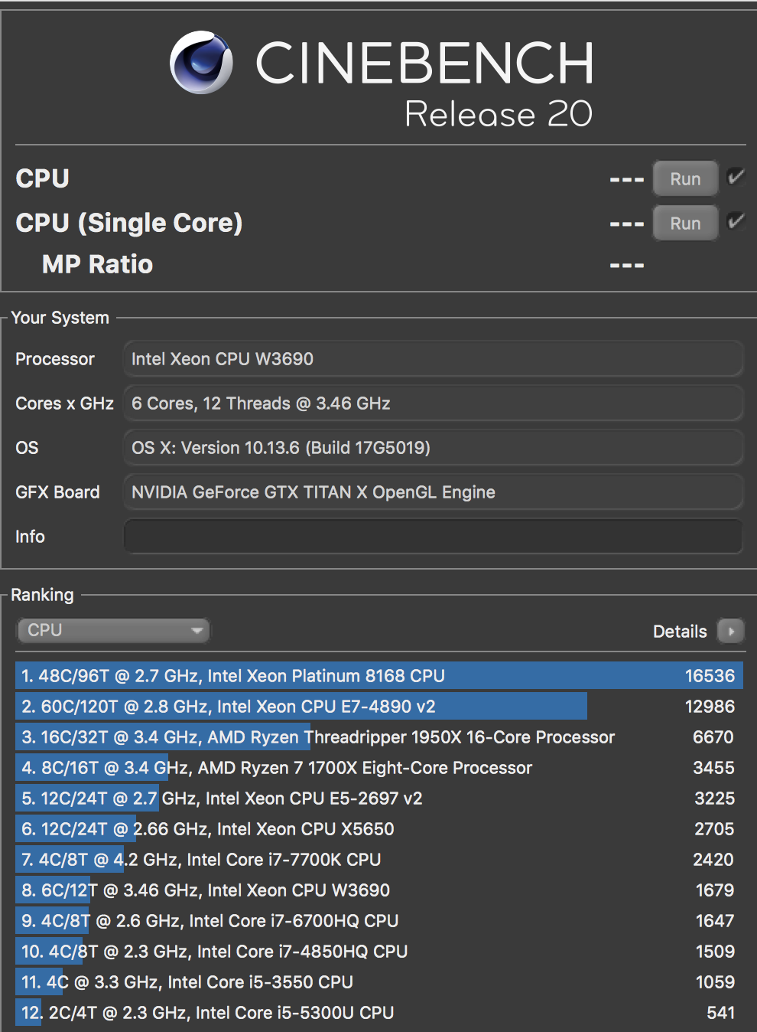This screenshot has height=1032, width=757.
Task: Select the Xeon Platinum 8168 ranking row
Action: coord(378,676)
